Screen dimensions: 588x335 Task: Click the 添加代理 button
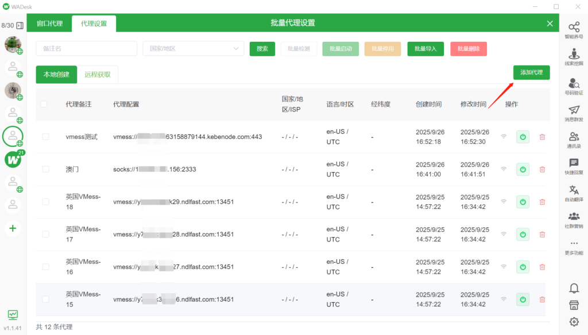(531, 72)
